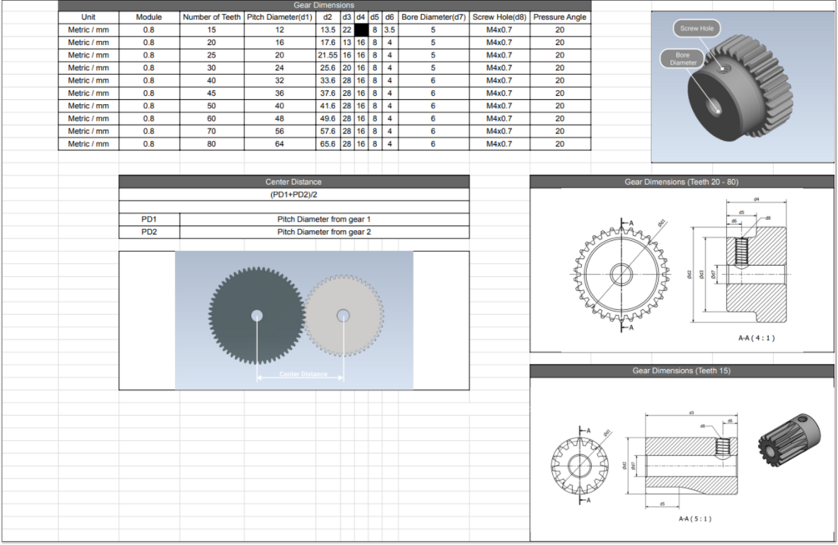
Task: Select 'Gear Dimensions (Teeth 20 - 80)' title
Action: [681, 182]
